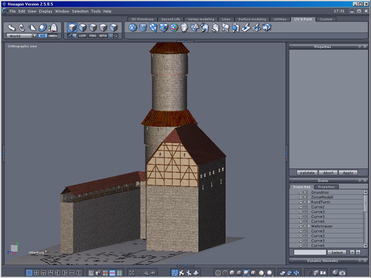Open the World coordinate system dropdown
The image size is (371, 278).
[34, 36]
